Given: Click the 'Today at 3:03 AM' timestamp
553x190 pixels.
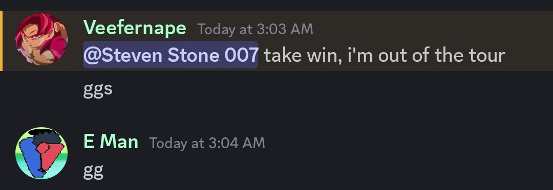Looking at the screenshot, I should coord(255,29).
